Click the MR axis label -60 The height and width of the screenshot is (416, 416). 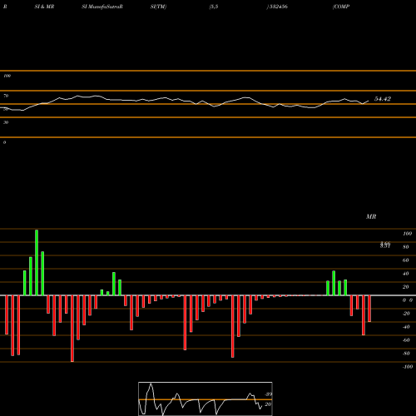tap(406, 340)
